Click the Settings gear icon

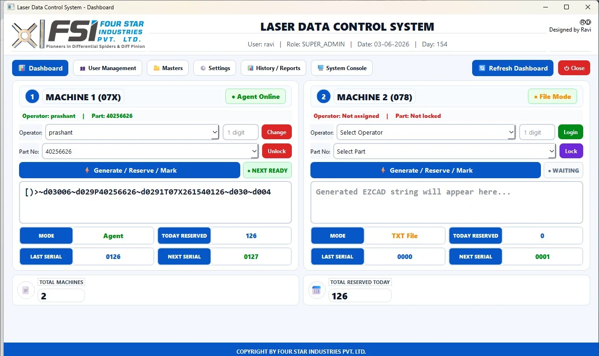tap(203, 68)
